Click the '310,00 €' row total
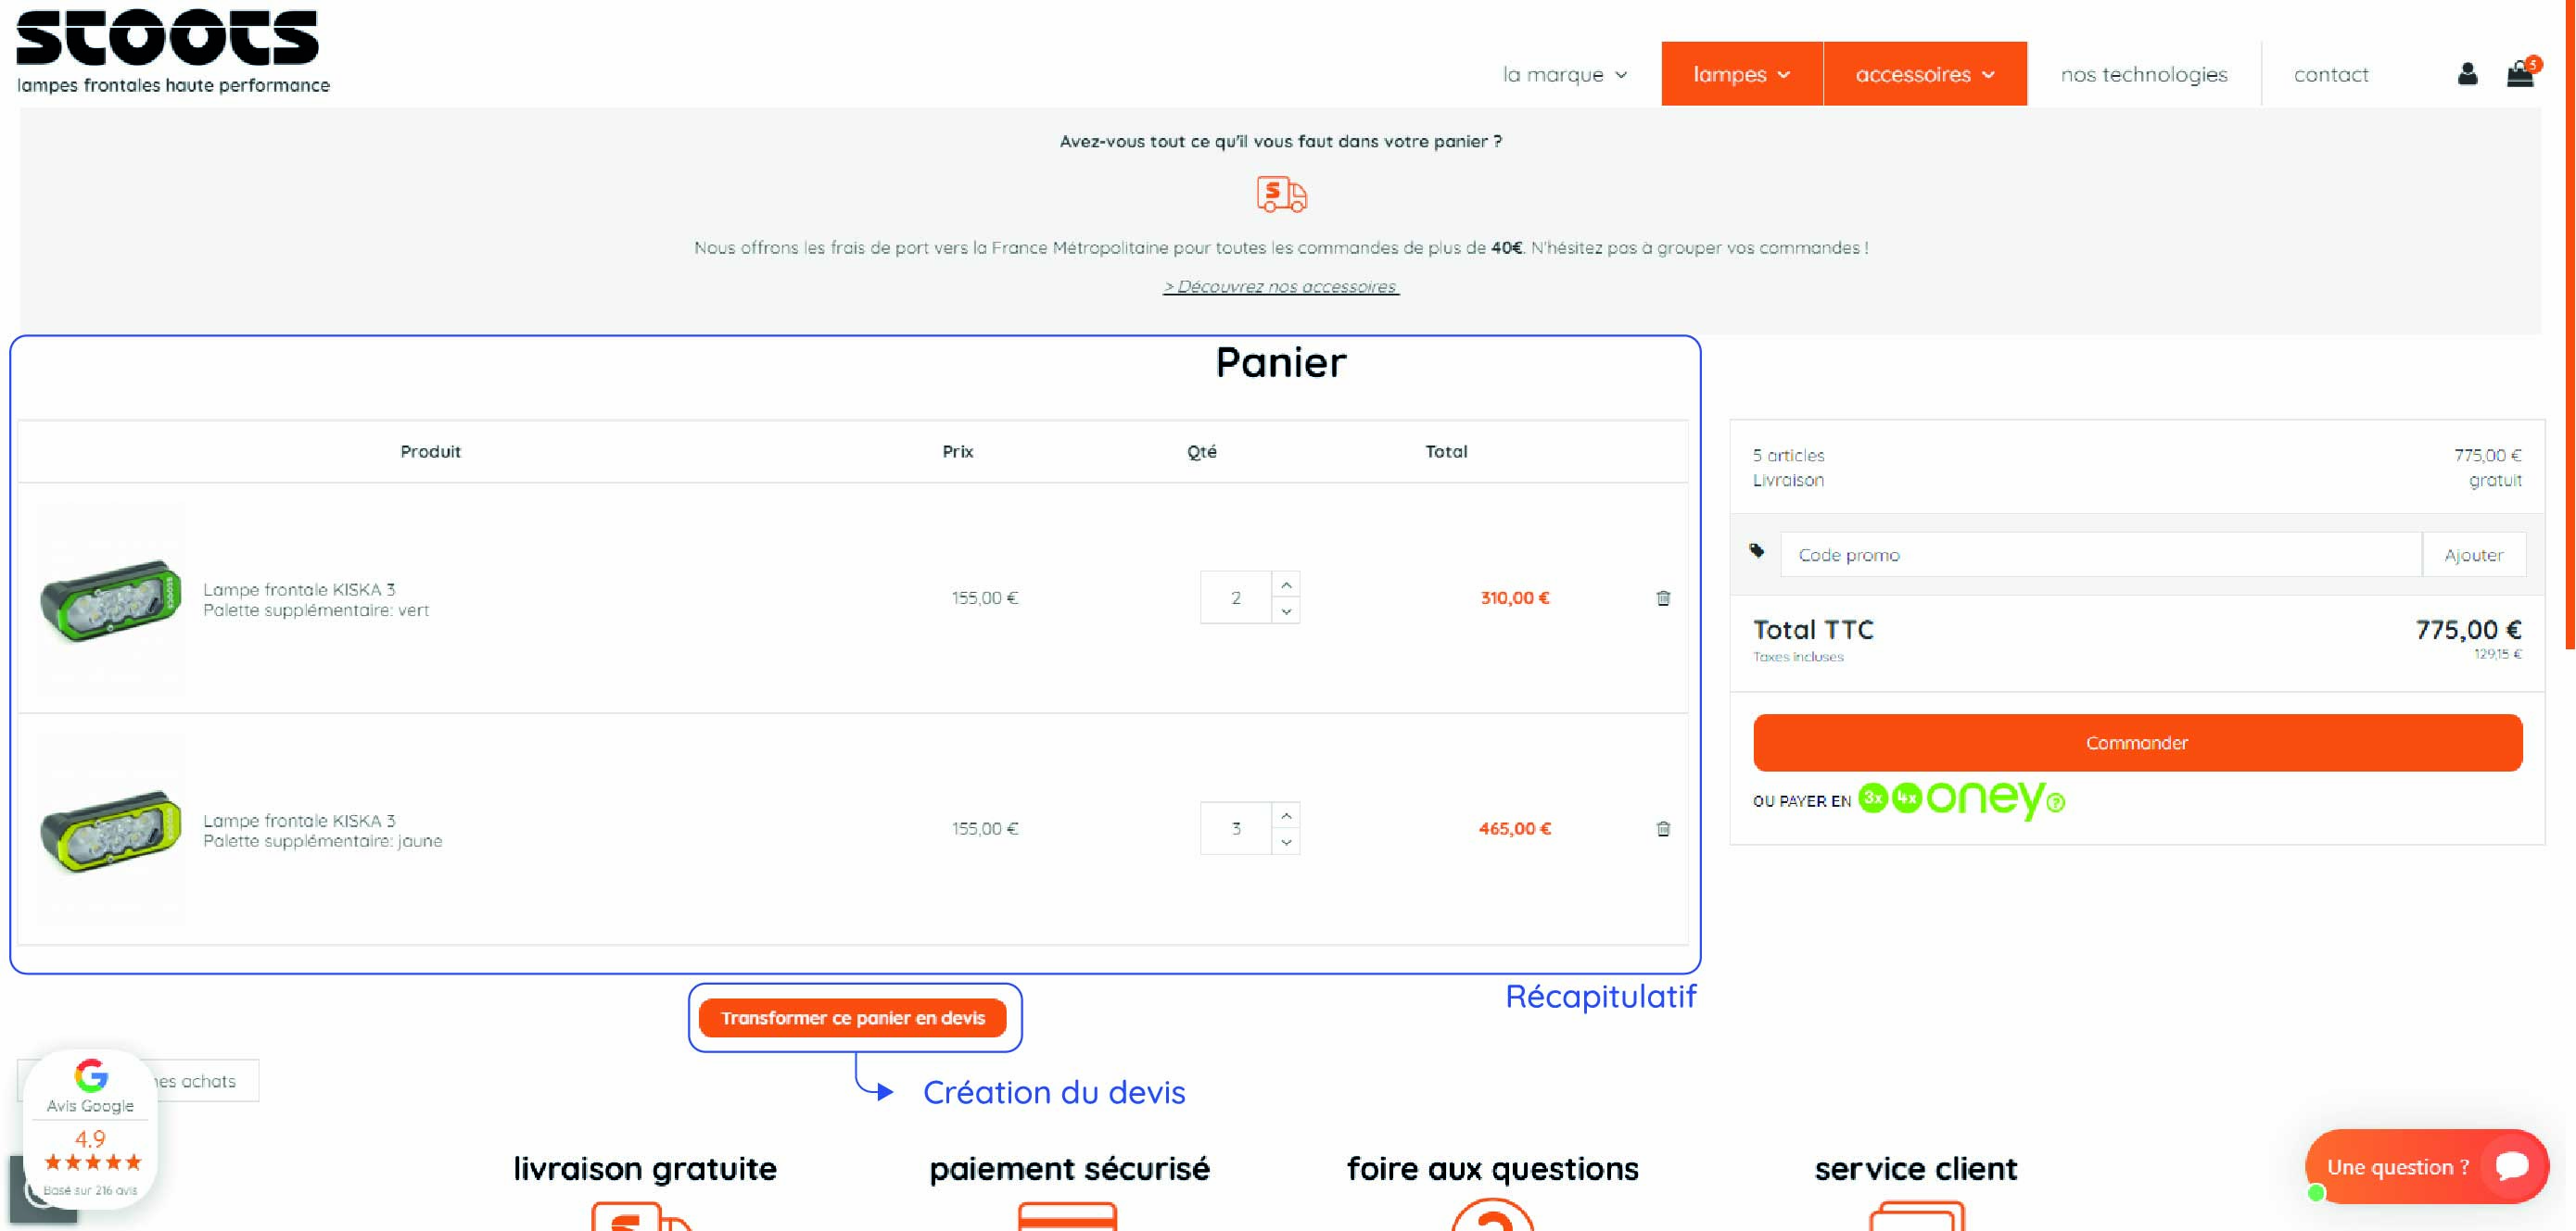 pyautogui.click(x=1515, y=597)
